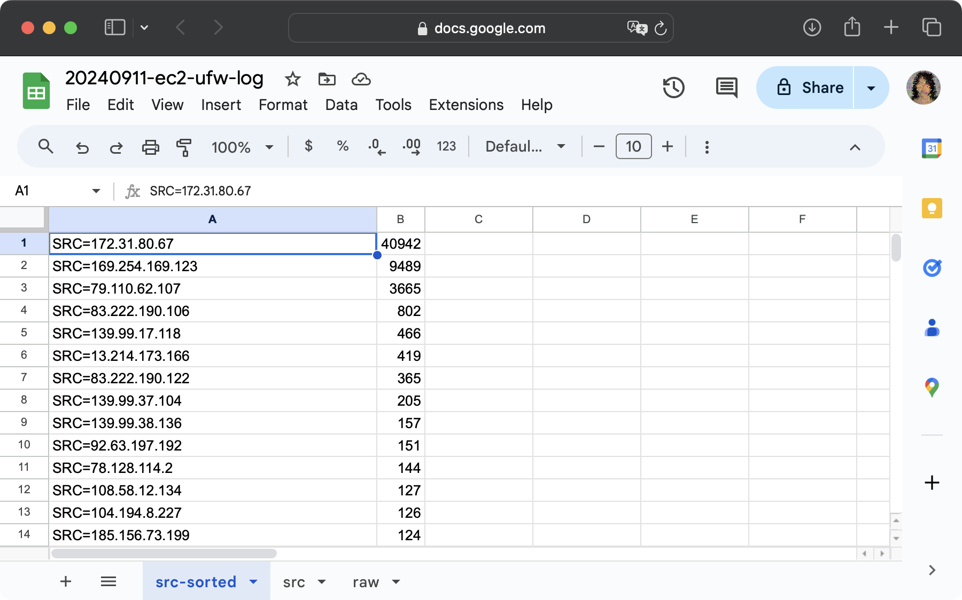Open the 123 number format menu
This screenshot has width=962, height=600.
coord(446,147)
